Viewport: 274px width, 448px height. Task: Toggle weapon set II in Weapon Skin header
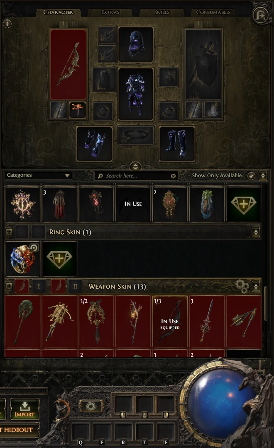(75, 286)
